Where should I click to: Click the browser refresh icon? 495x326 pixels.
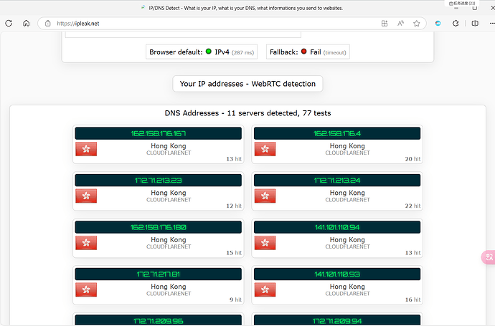pyautogui.click(x=9, y=24)
